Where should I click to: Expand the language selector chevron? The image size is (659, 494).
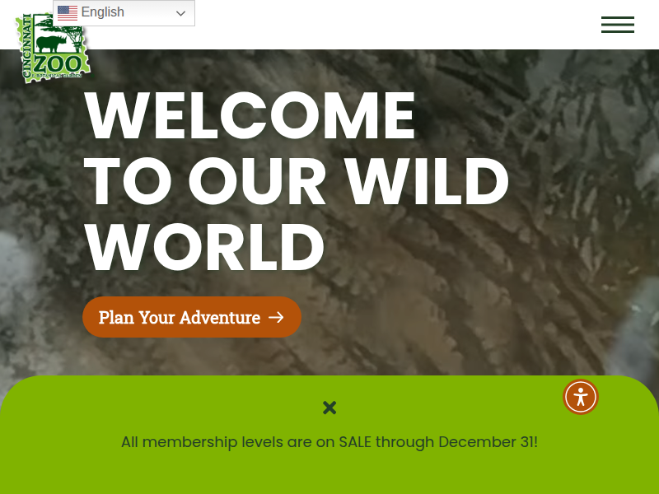[x=180, y=13]
